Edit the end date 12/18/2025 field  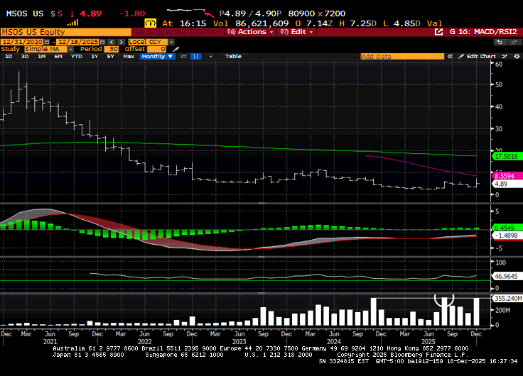pos(77,42)
